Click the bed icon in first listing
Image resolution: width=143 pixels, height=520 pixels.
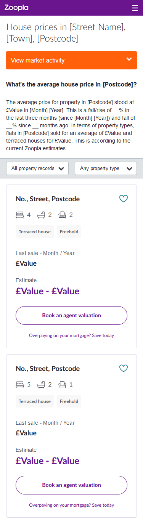click(x=19, y=215)
